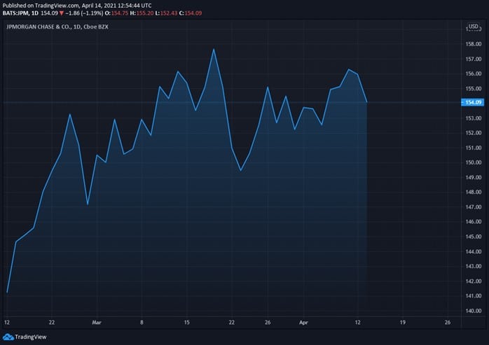489x345 pixels.
Task: Click the 143.00 price axis label
Action: pos(474,266)
